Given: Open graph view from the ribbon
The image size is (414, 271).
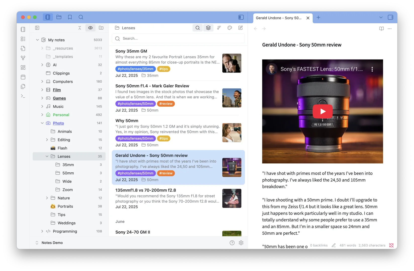Looking at the screenshot, I should tap(23, 58).
